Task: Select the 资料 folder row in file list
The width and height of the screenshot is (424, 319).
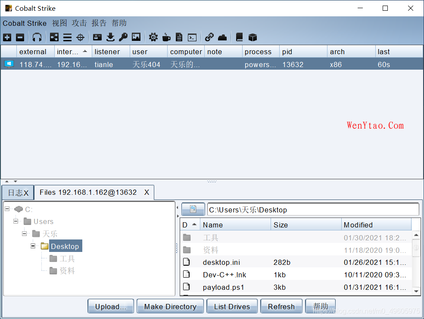Action: click(x=296, y=250)
